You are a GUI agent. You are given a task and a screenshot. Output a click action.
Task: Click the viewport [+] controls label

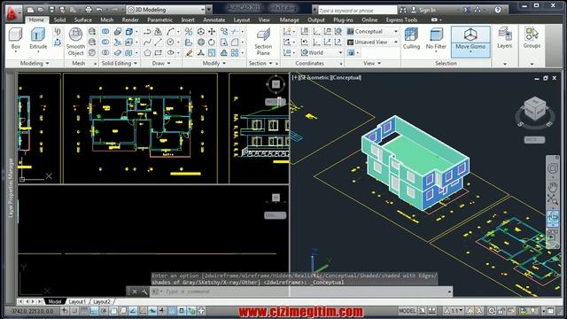coord(296,77)
